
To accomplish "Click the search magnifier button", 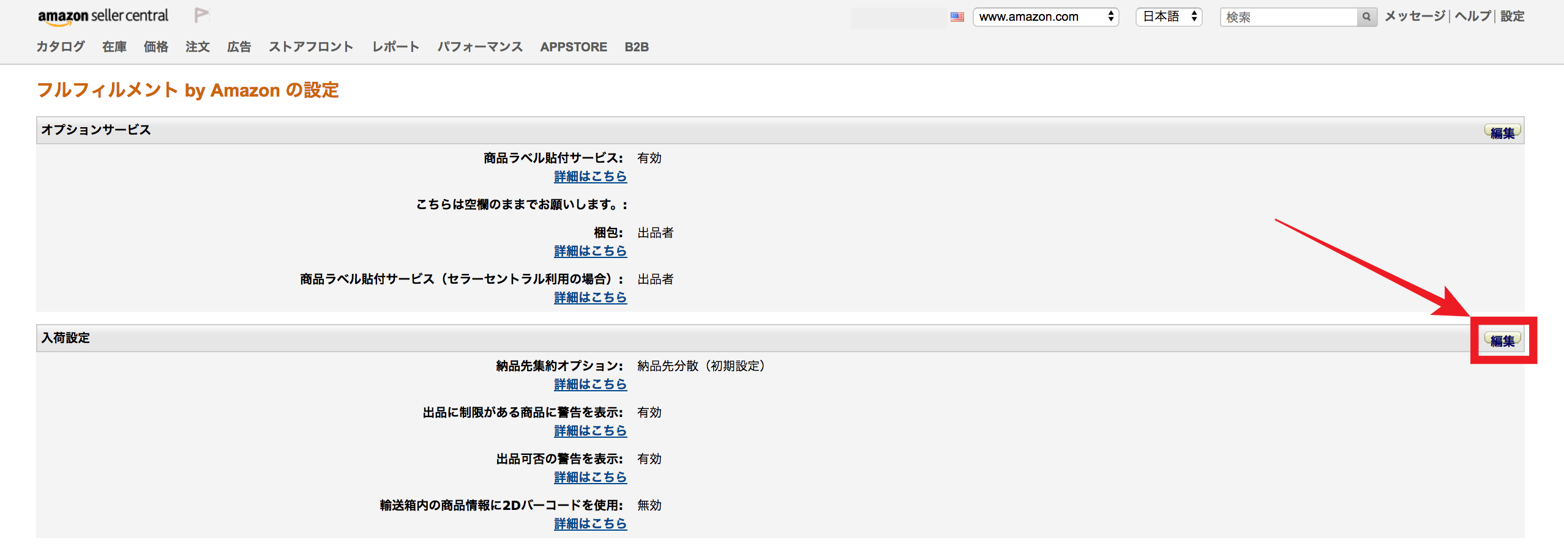I will [1366, 17].
